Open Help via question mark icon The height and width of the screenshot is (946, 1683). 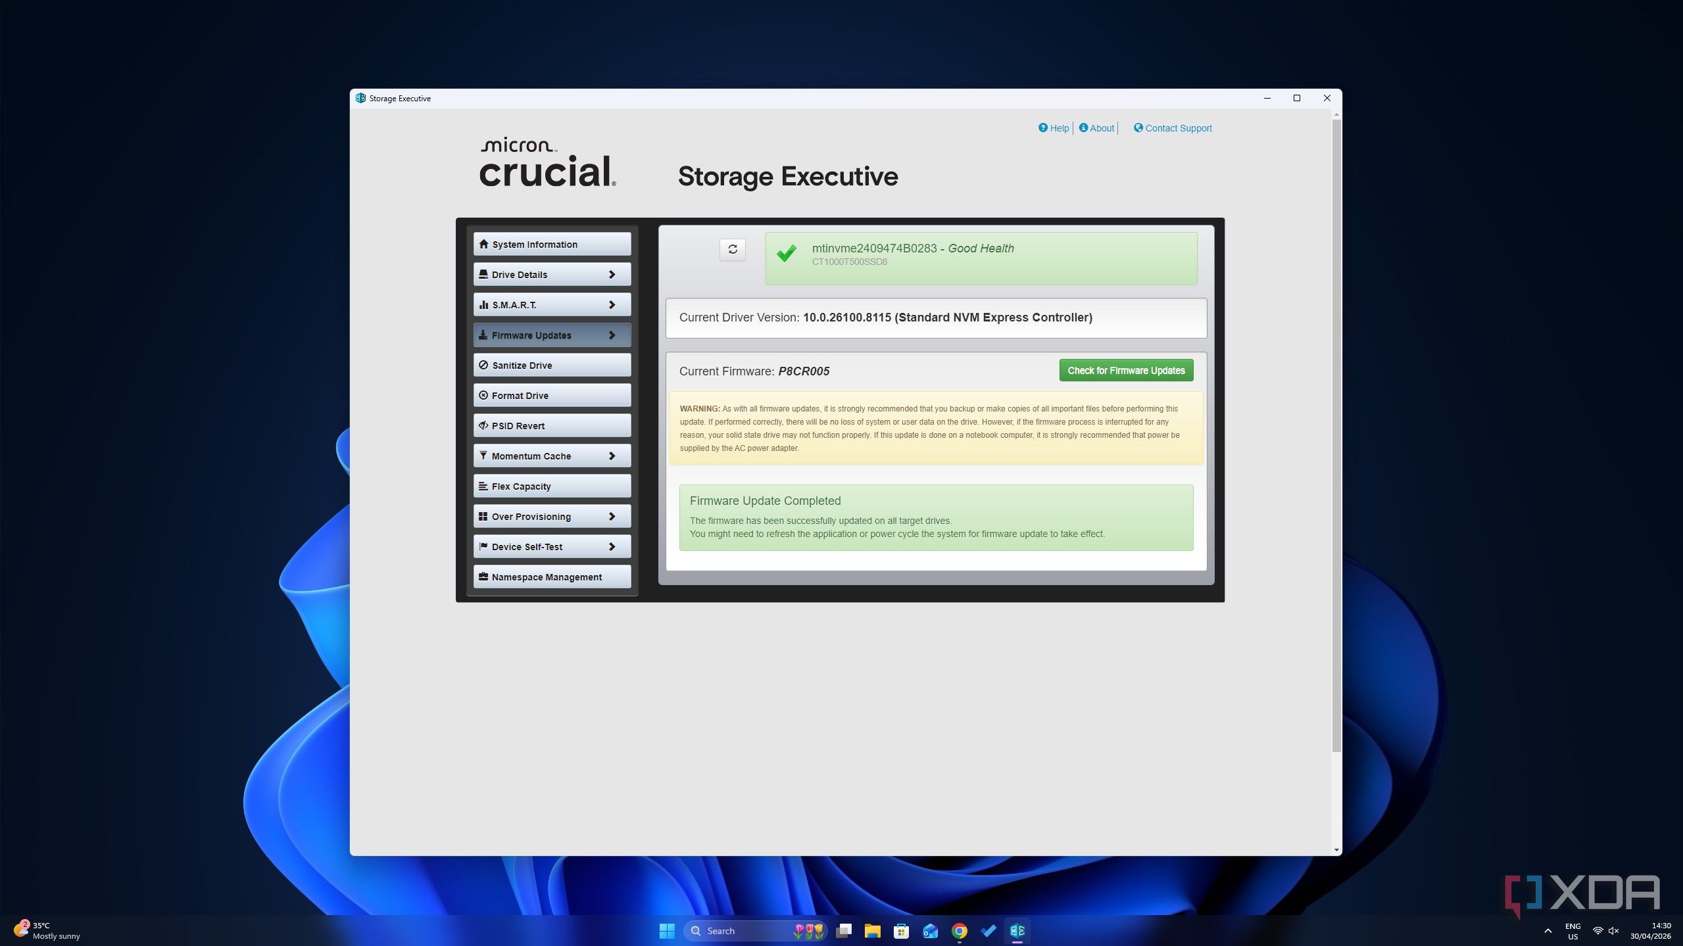[1042, 128]
